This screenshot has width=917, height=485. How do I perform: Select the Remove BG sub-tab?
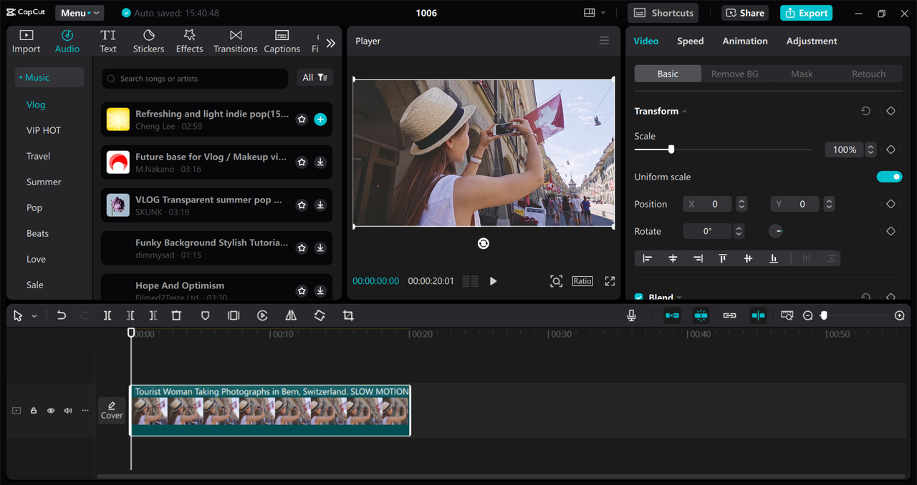click(x=734, y=74)
